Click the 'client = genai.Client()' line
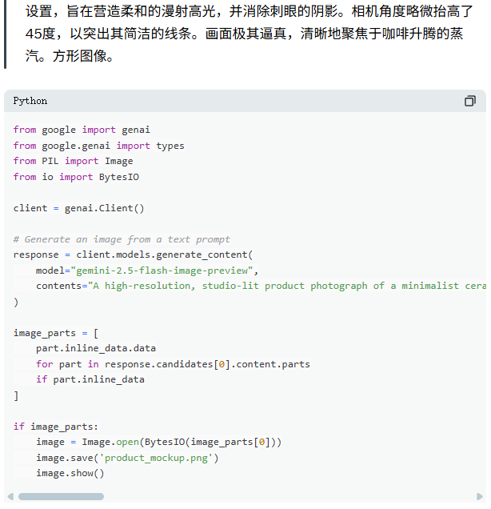The image size is (491, 509). [78, 208]
